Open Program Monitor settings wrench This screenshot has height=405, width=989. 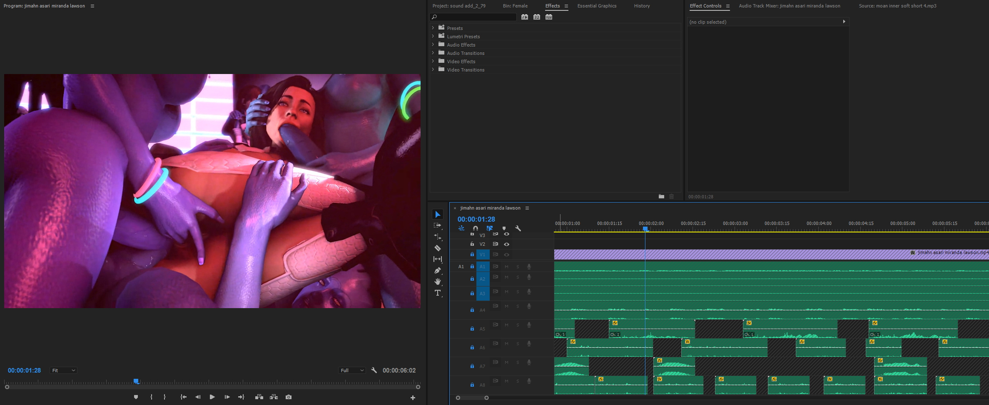(x=374, y=370)
